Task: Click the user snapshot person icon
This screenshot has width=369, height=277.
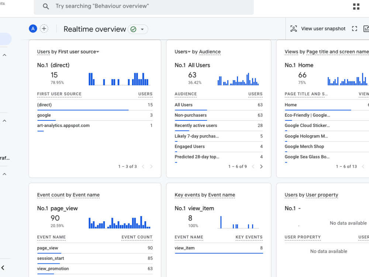Action: point(293,28)
